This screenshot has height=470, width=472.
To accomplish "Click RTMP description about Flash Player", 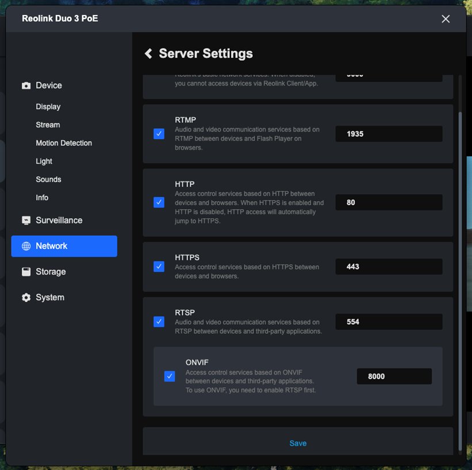I will click(x=247, y=138).
